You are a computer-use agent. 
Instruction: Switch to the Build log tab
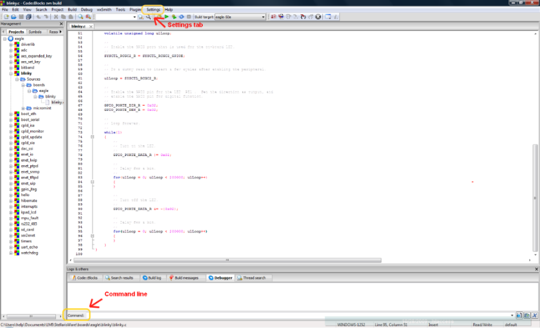[x=151, y=278]
